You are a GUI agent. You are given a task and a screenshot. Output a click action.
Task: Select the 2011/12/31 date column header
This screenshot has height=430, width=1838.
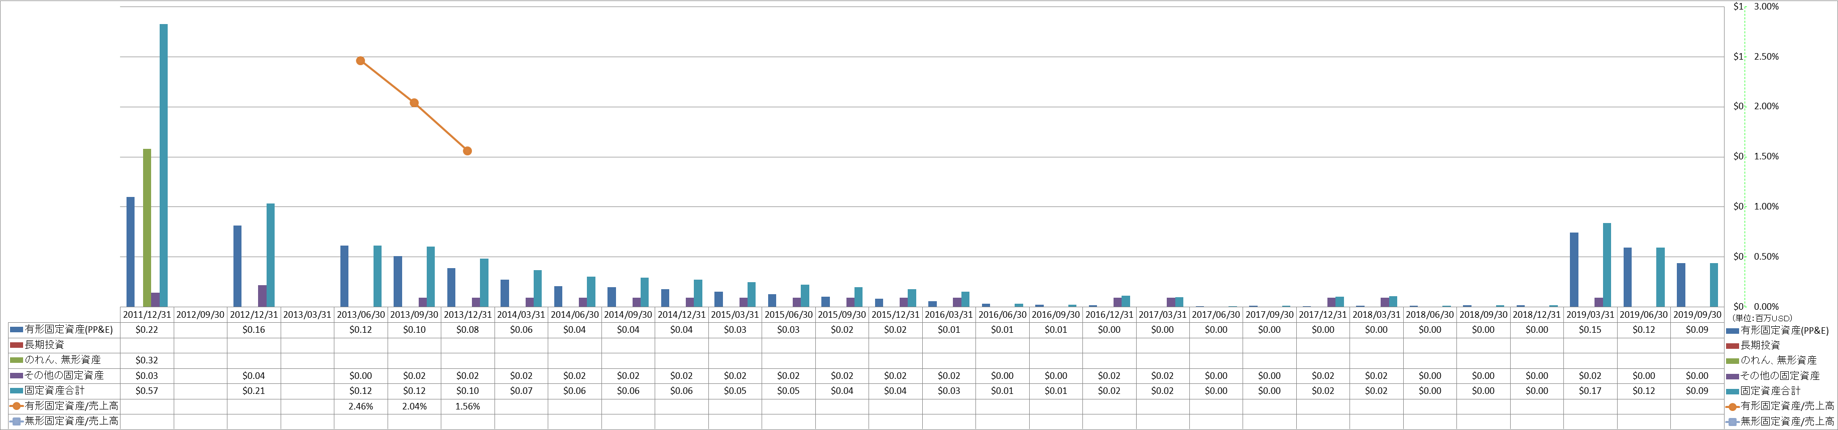coord(147,315)
